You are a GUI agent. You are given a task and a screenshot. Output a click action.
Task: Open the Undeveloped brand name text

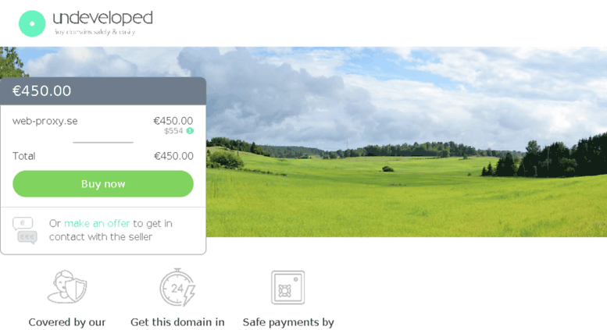click(102, 18)
